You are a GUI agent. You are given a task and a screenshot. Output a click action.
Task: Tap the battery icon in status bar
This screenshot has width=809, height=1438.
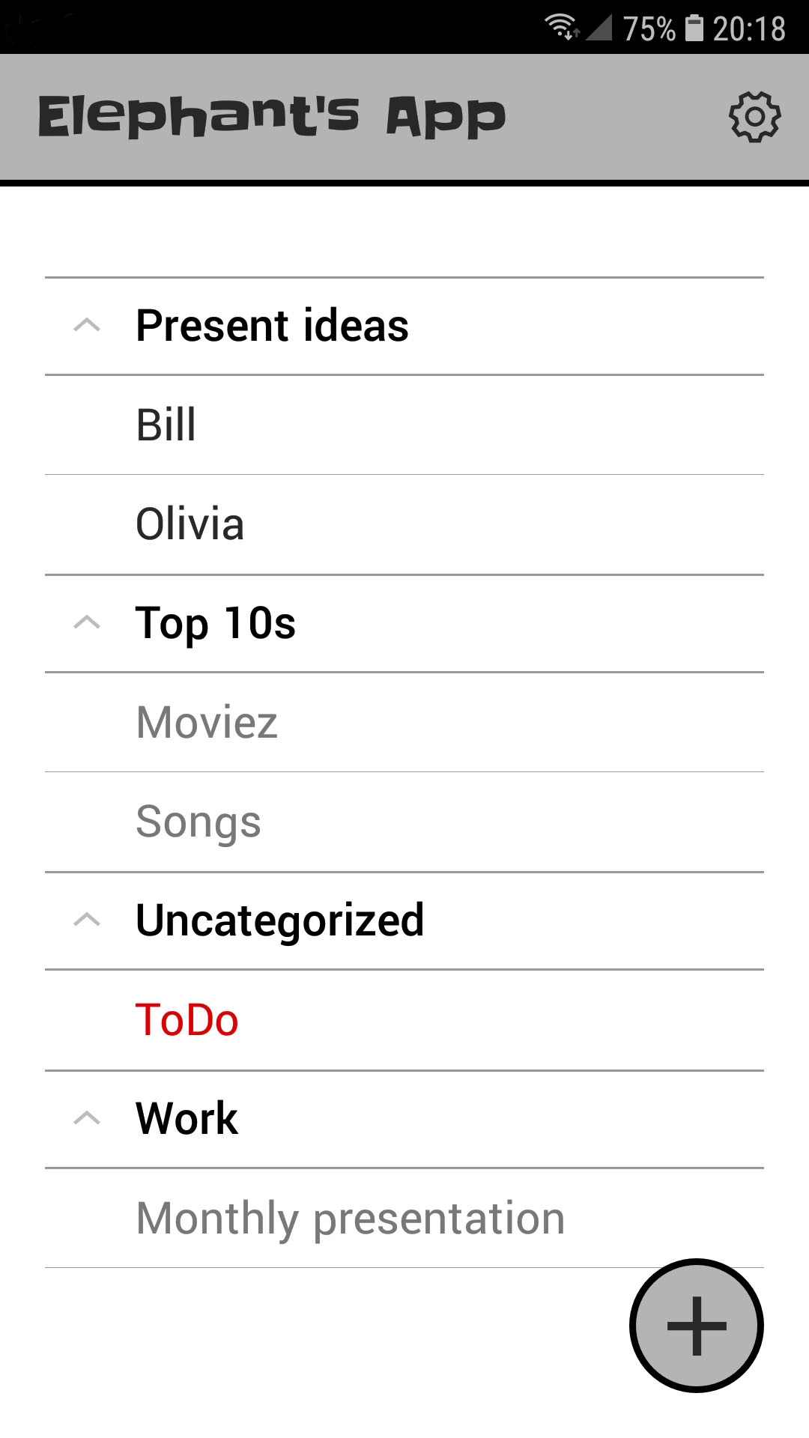coord(694,28)
